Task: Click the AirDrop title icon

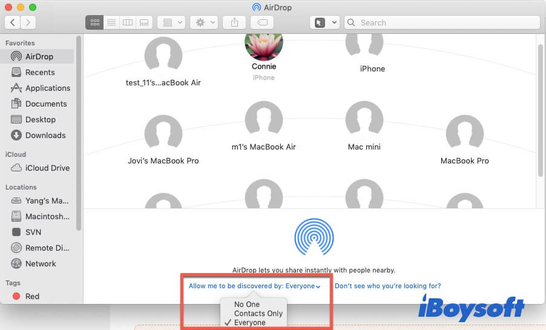Action: point(256,7)
